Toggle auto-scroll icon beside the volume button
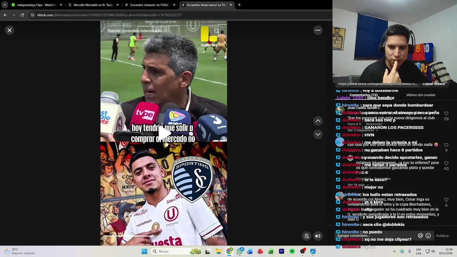457x257 pixels. click(307, 236)
